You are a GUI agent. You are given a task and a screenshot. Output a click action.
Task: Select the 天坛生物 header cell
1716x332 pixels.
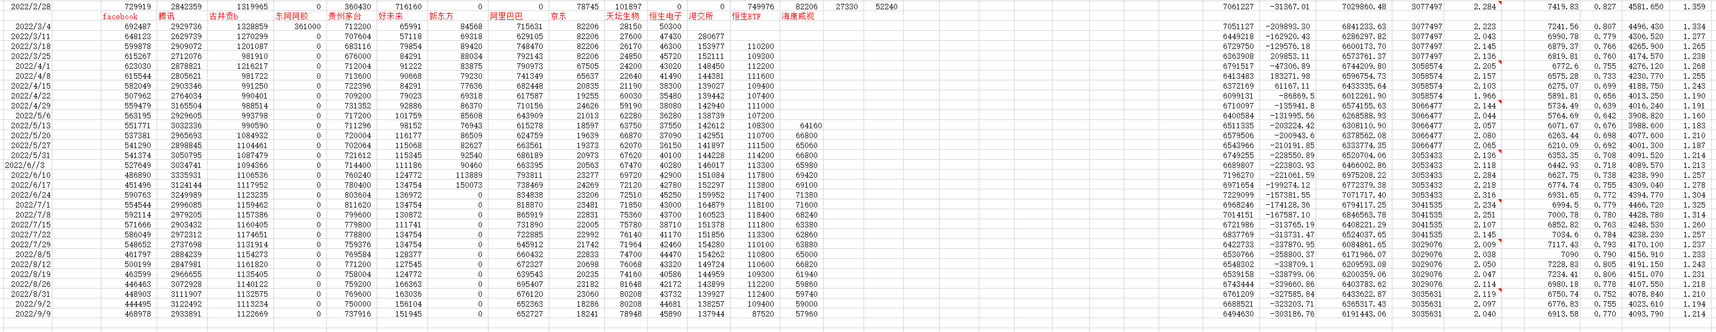[x=626, y=17]
